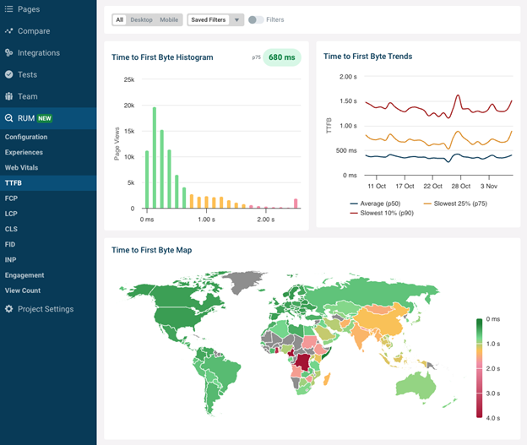The height and width of the screenshot is (445, 527).
Task: Toggle the Slowest 25% (p75) legend series
Action: click(455, 204)
